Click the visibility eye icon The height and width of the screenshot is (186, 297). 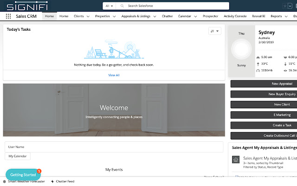285,71
